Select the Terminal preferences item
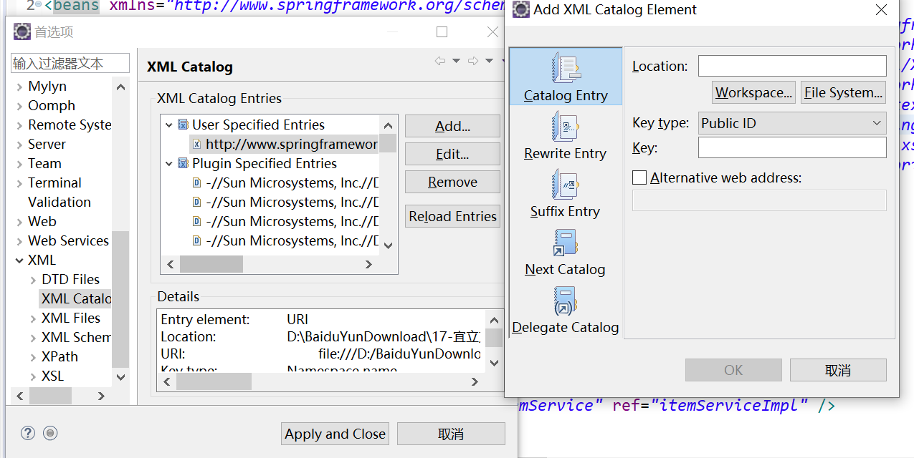This screenshot has width=914, height=458. coord(54,182)
